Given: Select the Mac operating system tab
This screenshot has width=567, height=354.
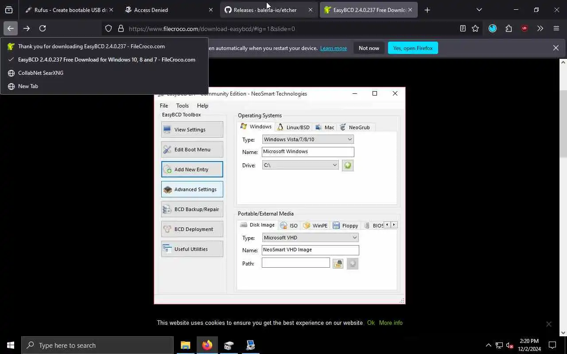Looking at the screenshot, I should (x=325, y=127).
